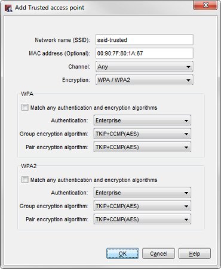This screenshot has height=269, width=221.
Task: Open WPA2 Pair encryption algorithm dropdown
Action: (x=142, y=219)
